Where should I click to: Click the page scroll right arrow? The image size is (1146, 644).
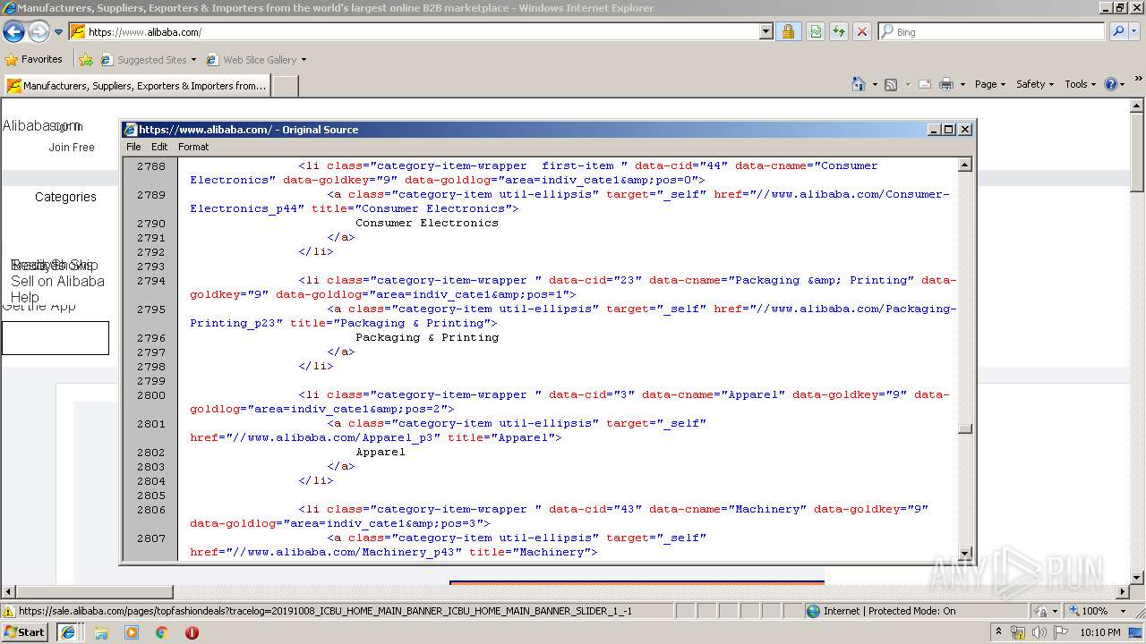pos(1124,592)
